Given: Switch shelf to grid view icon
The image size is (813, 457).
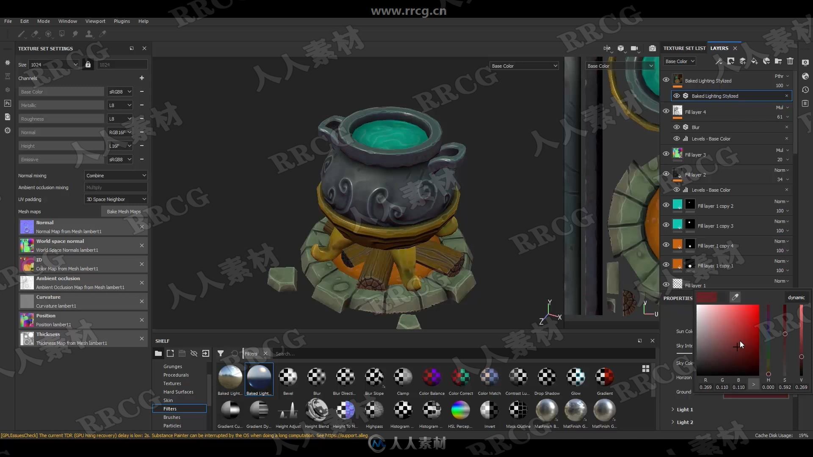Looking at the screenshot, I should pos(646,369).
